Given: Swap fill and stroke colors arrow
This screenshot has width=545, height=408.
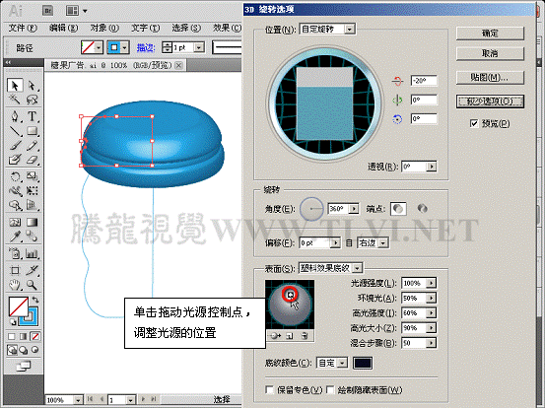Looking at the screenshot, I should coord(35,300).
